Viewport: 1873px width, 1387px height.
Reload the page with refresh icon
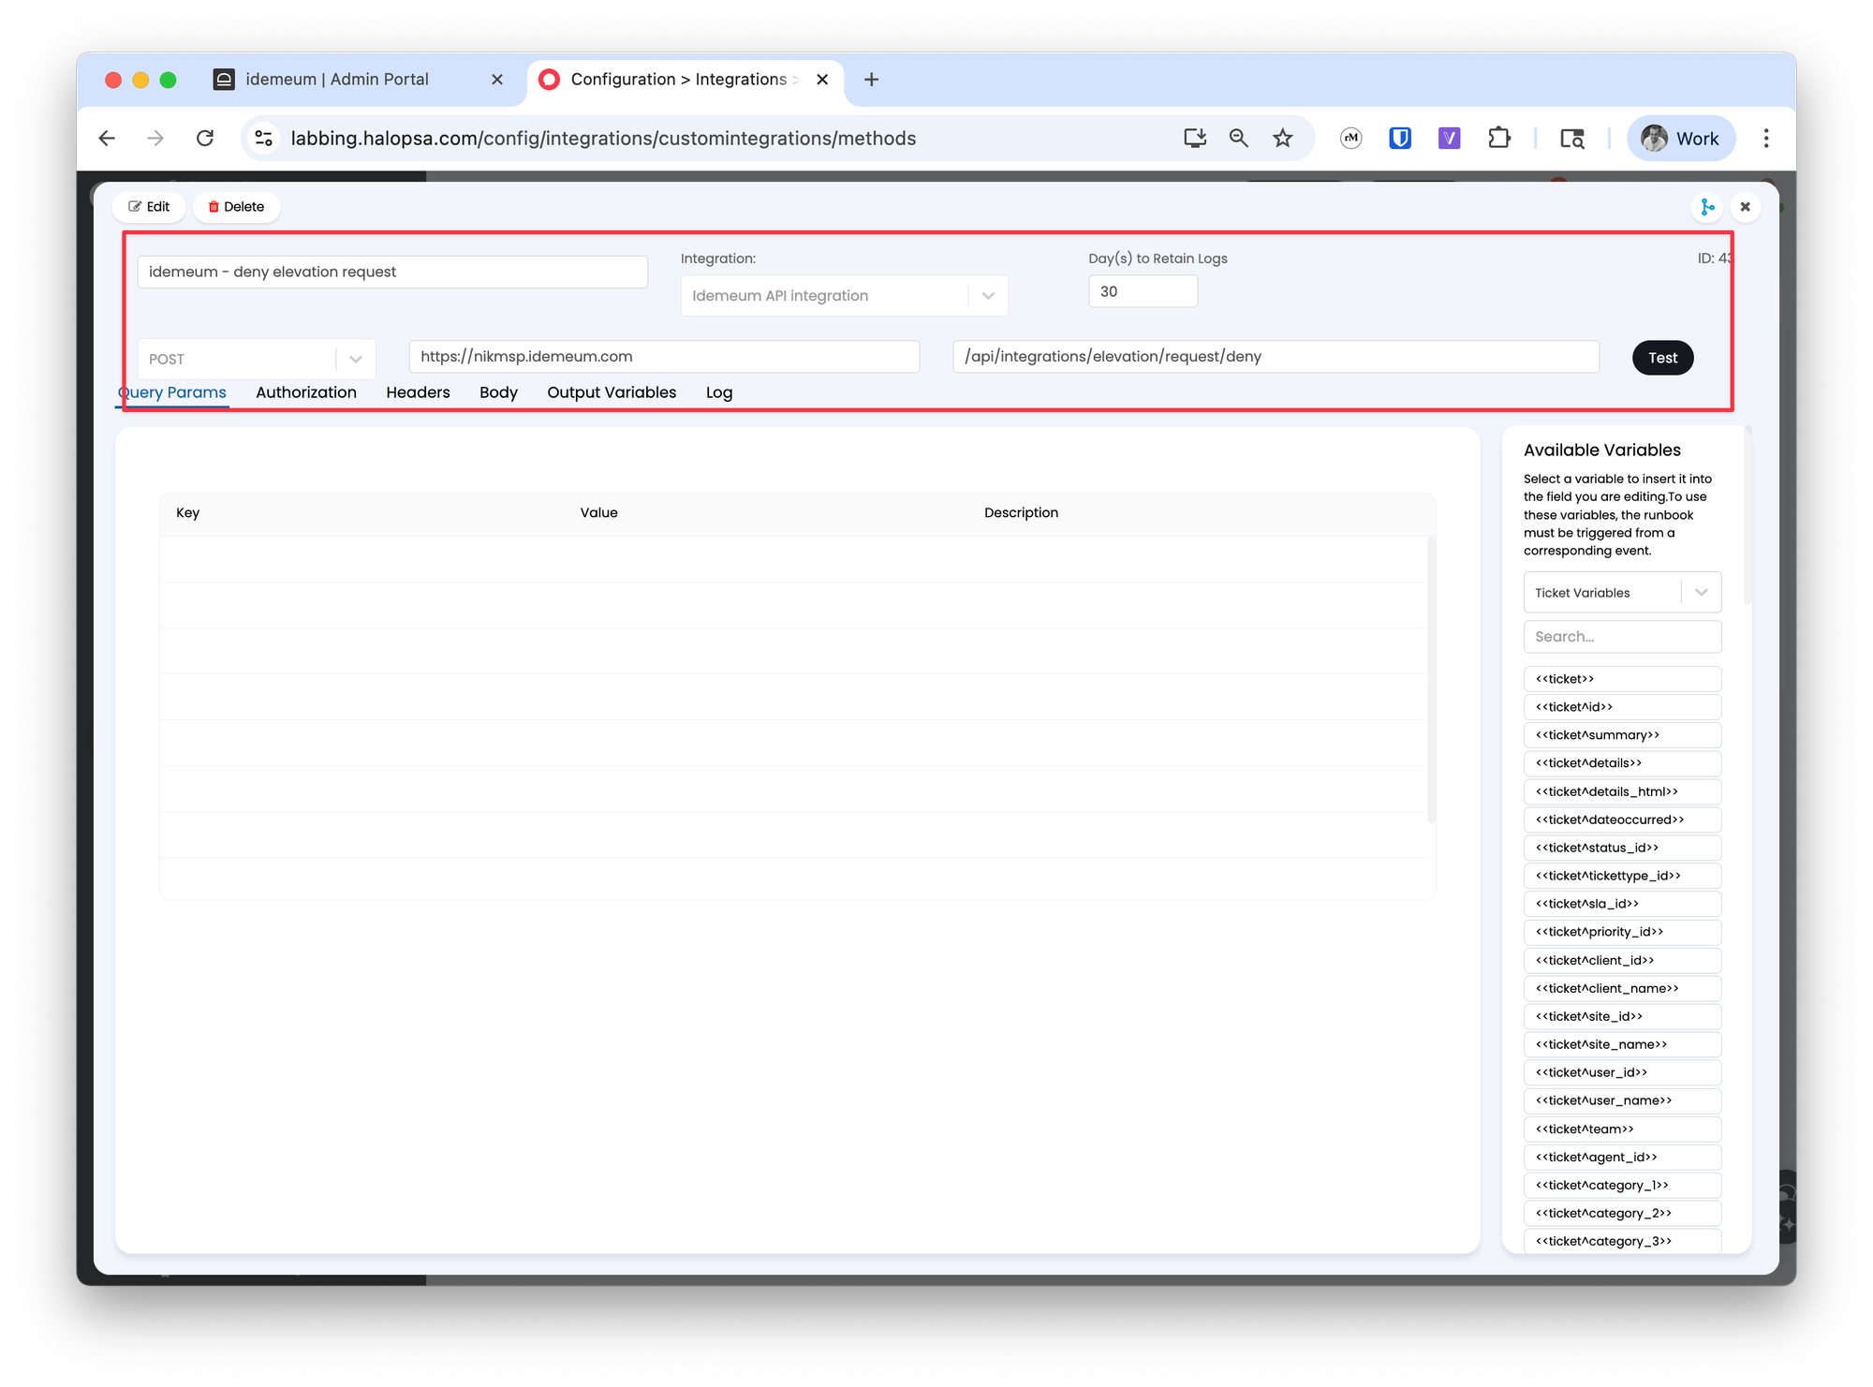point(205,139)
